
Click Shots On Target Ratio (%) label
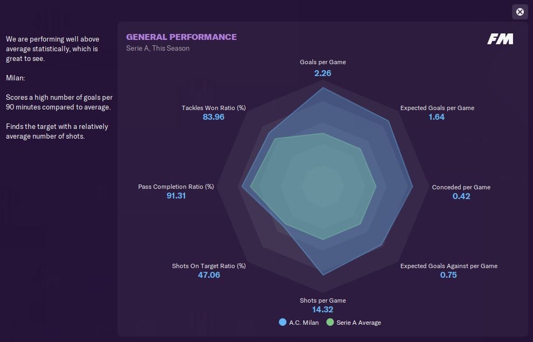[x=209, y=266]
